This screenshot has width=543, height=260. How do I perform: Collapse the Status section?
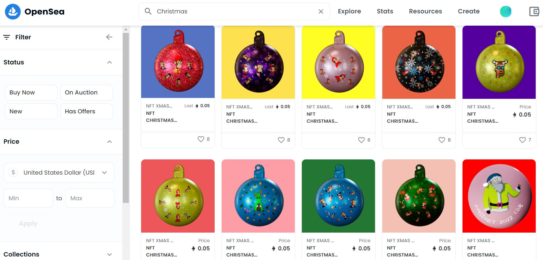coord(110,62)
